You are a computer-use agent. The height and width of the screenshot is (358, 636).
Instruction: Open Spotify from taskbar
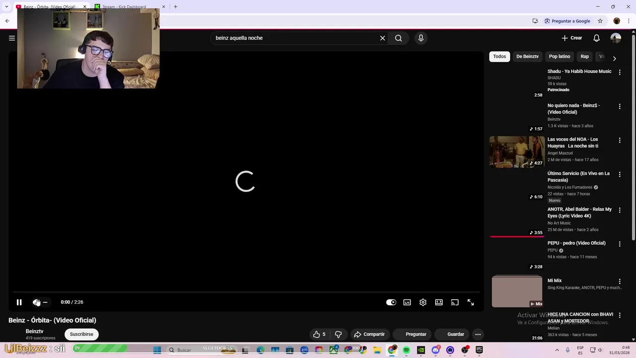click(406, 350)
